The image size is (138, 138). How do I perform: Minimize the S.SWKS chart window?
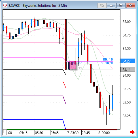[111, 5]
